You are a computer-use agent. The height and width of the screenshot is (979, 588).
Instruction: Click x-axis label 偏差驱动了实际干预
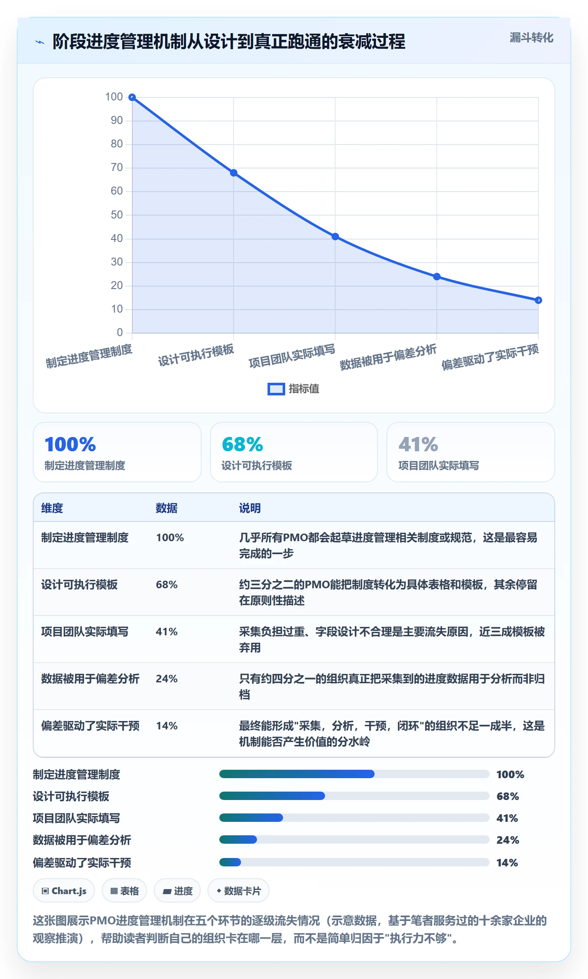(x=490, y=357)
